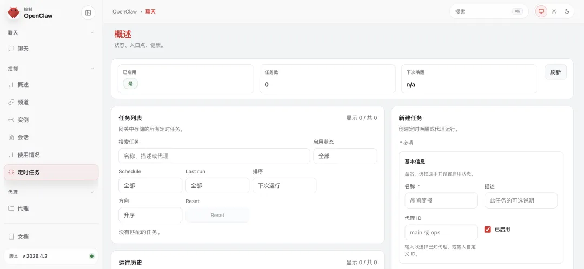Viewport: 584px width, 269px height.
Task: Focus the 代理 ID input field
Action: 441,232
